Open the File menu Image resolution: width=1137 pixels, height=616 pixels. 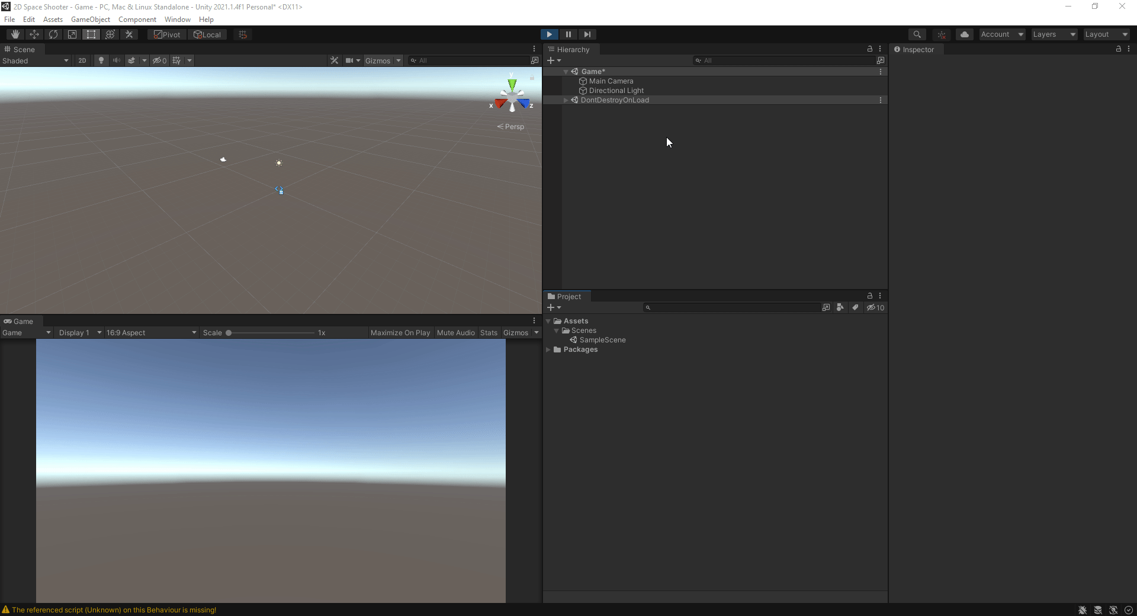[9, 20]
